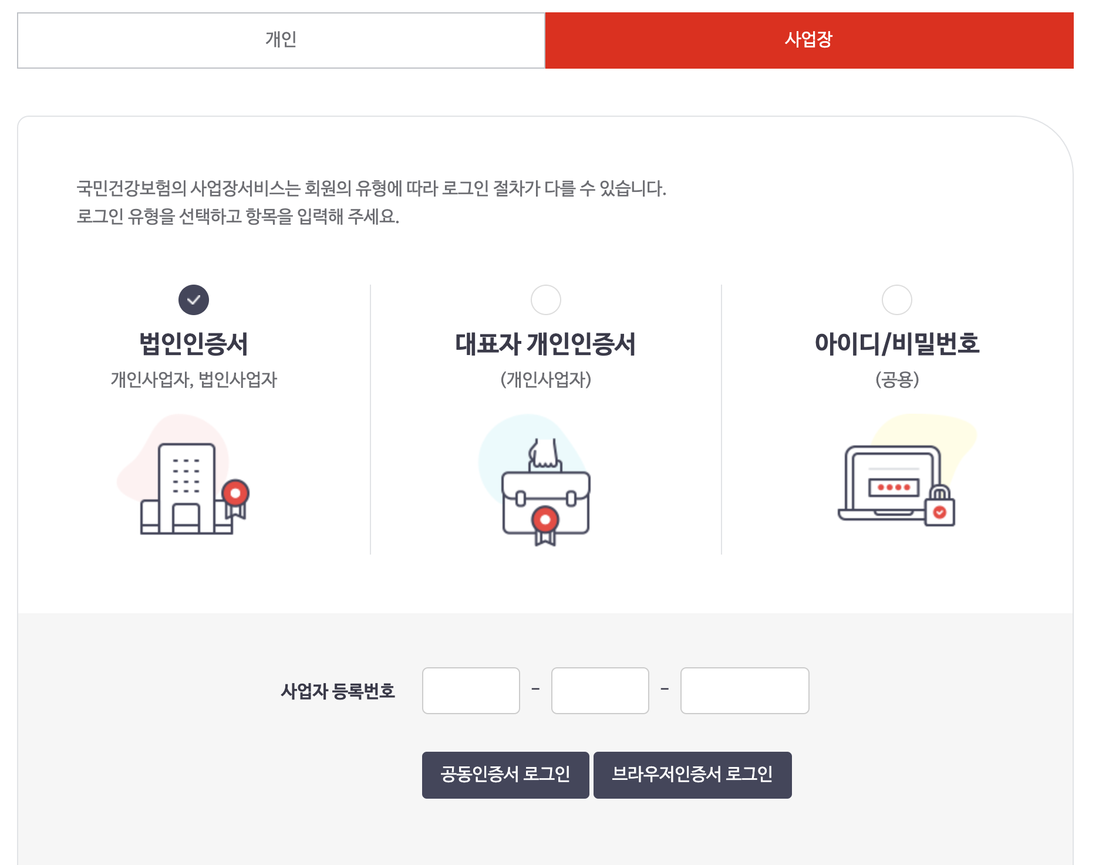Viewport: 1099px width, 865px height.
Task: Click the 사업자 등록번호 label
Action: pyautogui.click(x=338, y=691)
